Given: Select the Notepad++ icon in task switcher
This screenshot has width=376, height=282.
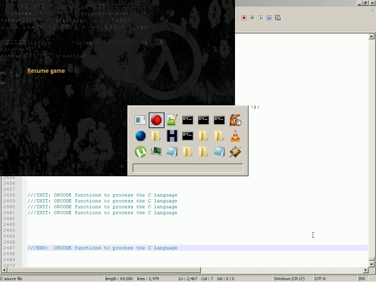Looking at the screenshot, I should (x=172, y=120).
